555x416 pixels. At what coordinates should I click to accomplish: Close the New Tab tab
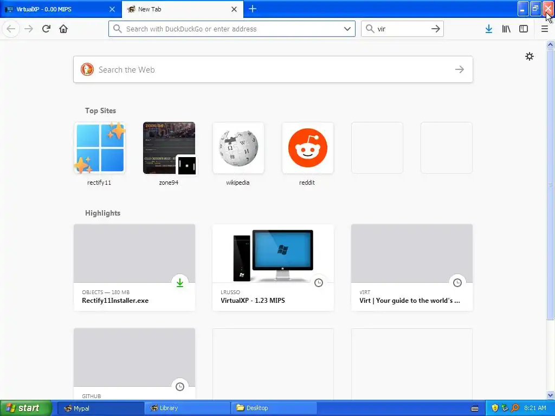point(234,9)
